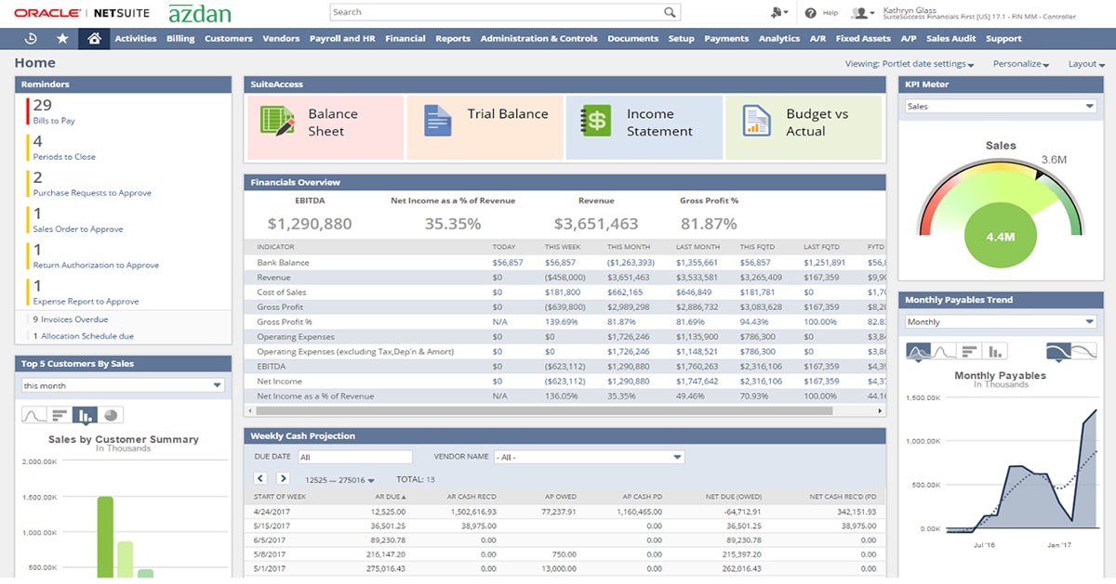Viewport: 1116px width, 584px height.
Task: Open the Reports menu
Action: pos(454,39)
